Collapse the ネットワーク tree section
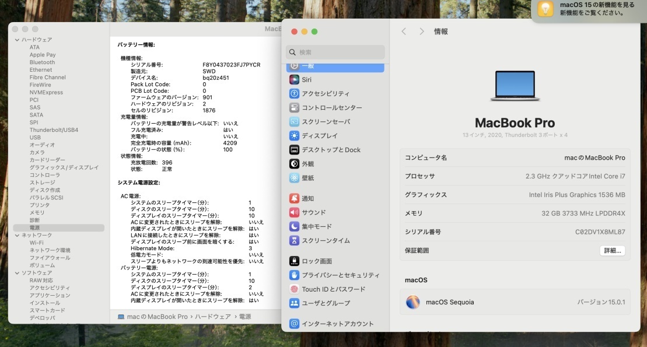The height and width of the screenshot is (347, 647). click(17, 235)
